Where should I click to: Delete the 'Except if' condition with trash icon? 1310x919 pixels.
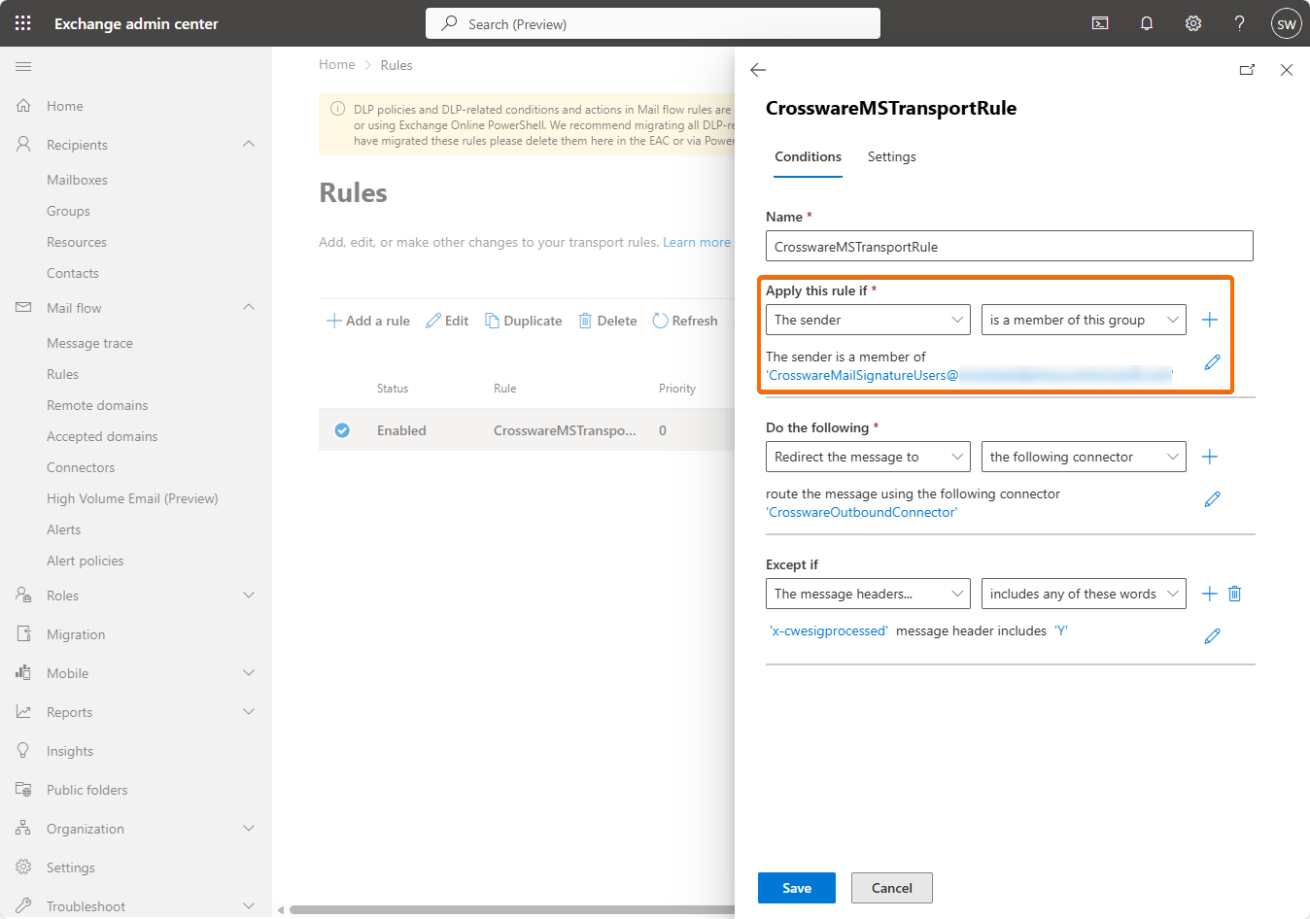click(1235, 594)
